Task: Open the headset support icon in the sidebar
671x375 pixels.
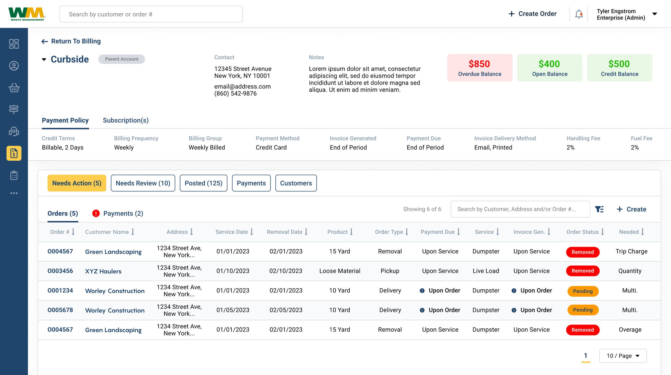Action: 14,131
